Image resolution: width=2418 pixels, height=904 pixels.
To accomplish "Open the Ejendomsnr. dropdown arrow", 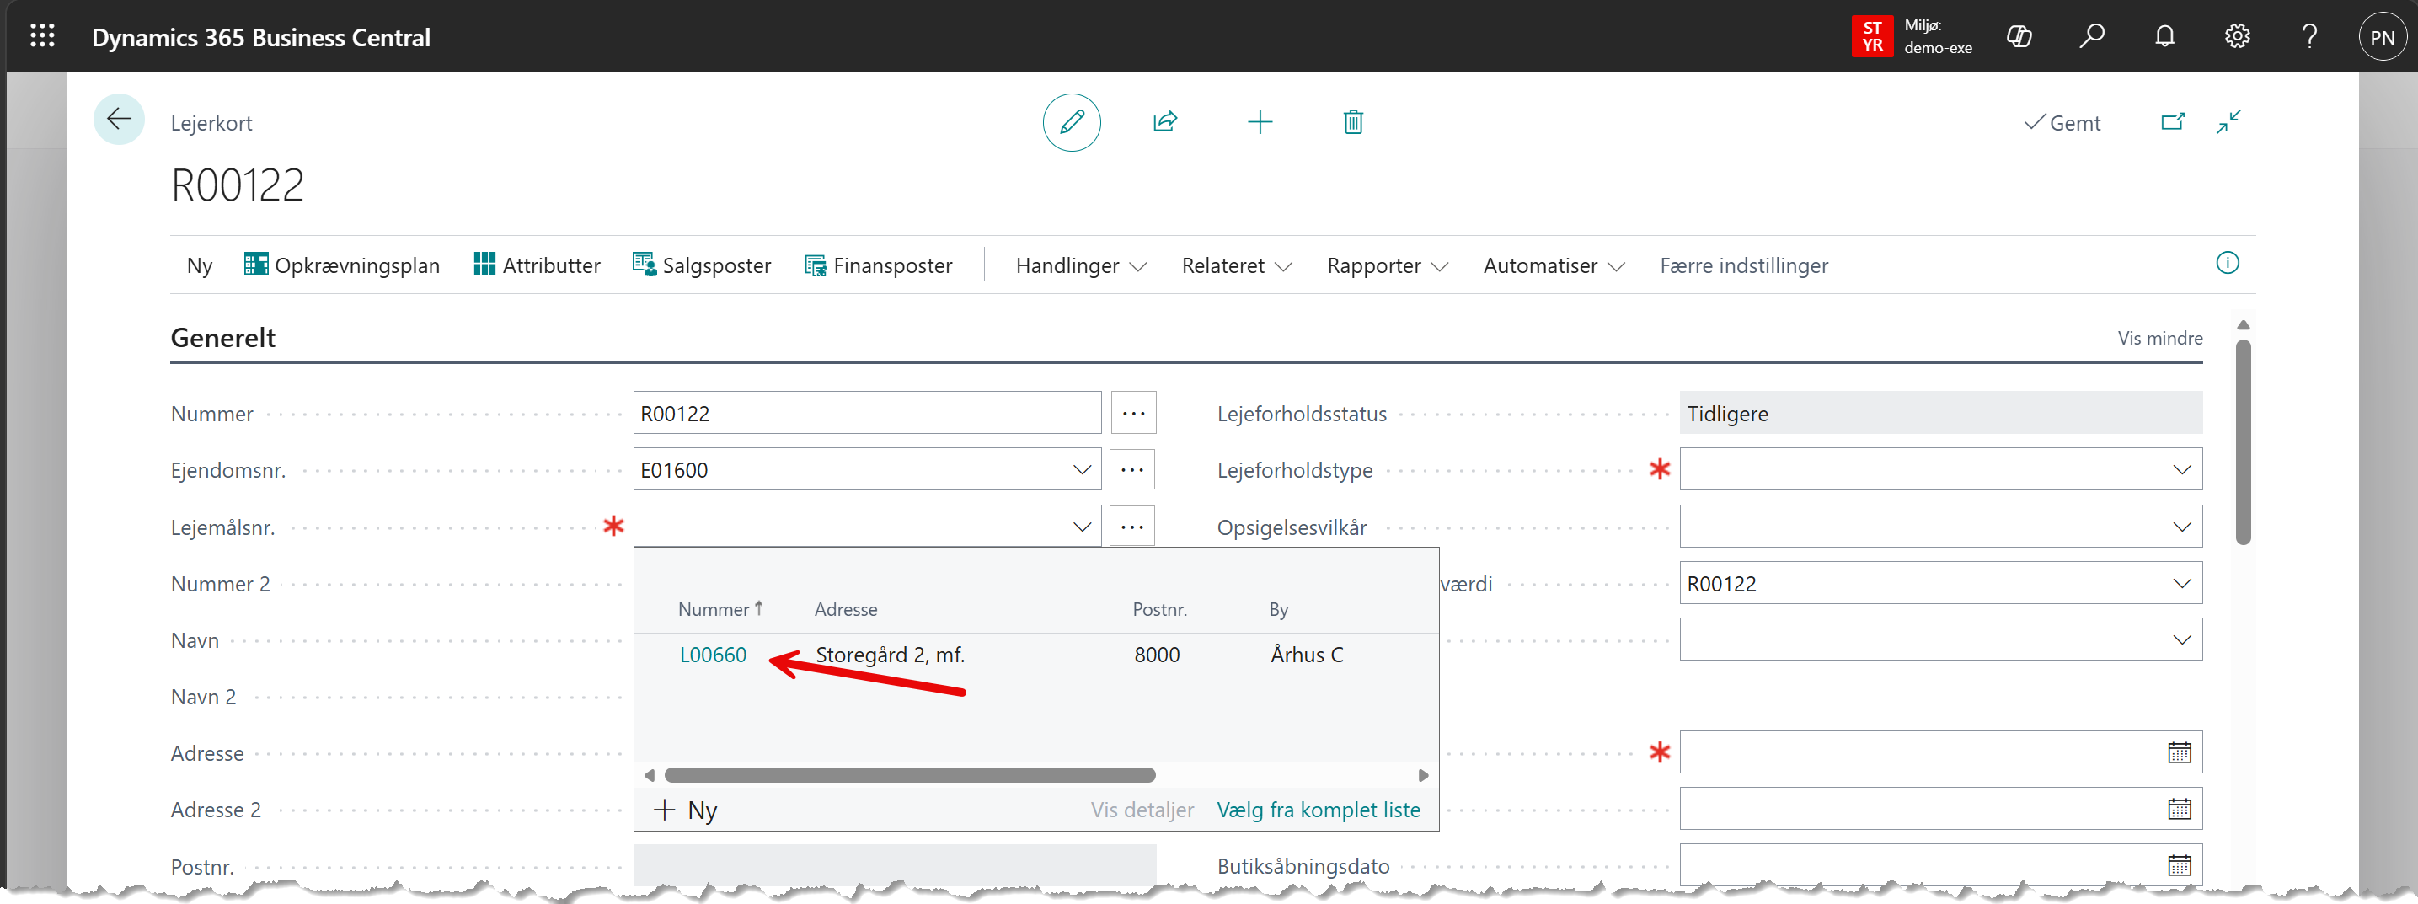I will (1081, 469).
